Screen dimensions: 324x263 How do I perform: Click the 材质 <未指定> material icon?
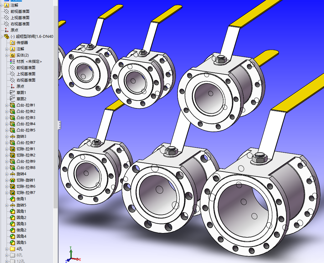tap(13, 62)
